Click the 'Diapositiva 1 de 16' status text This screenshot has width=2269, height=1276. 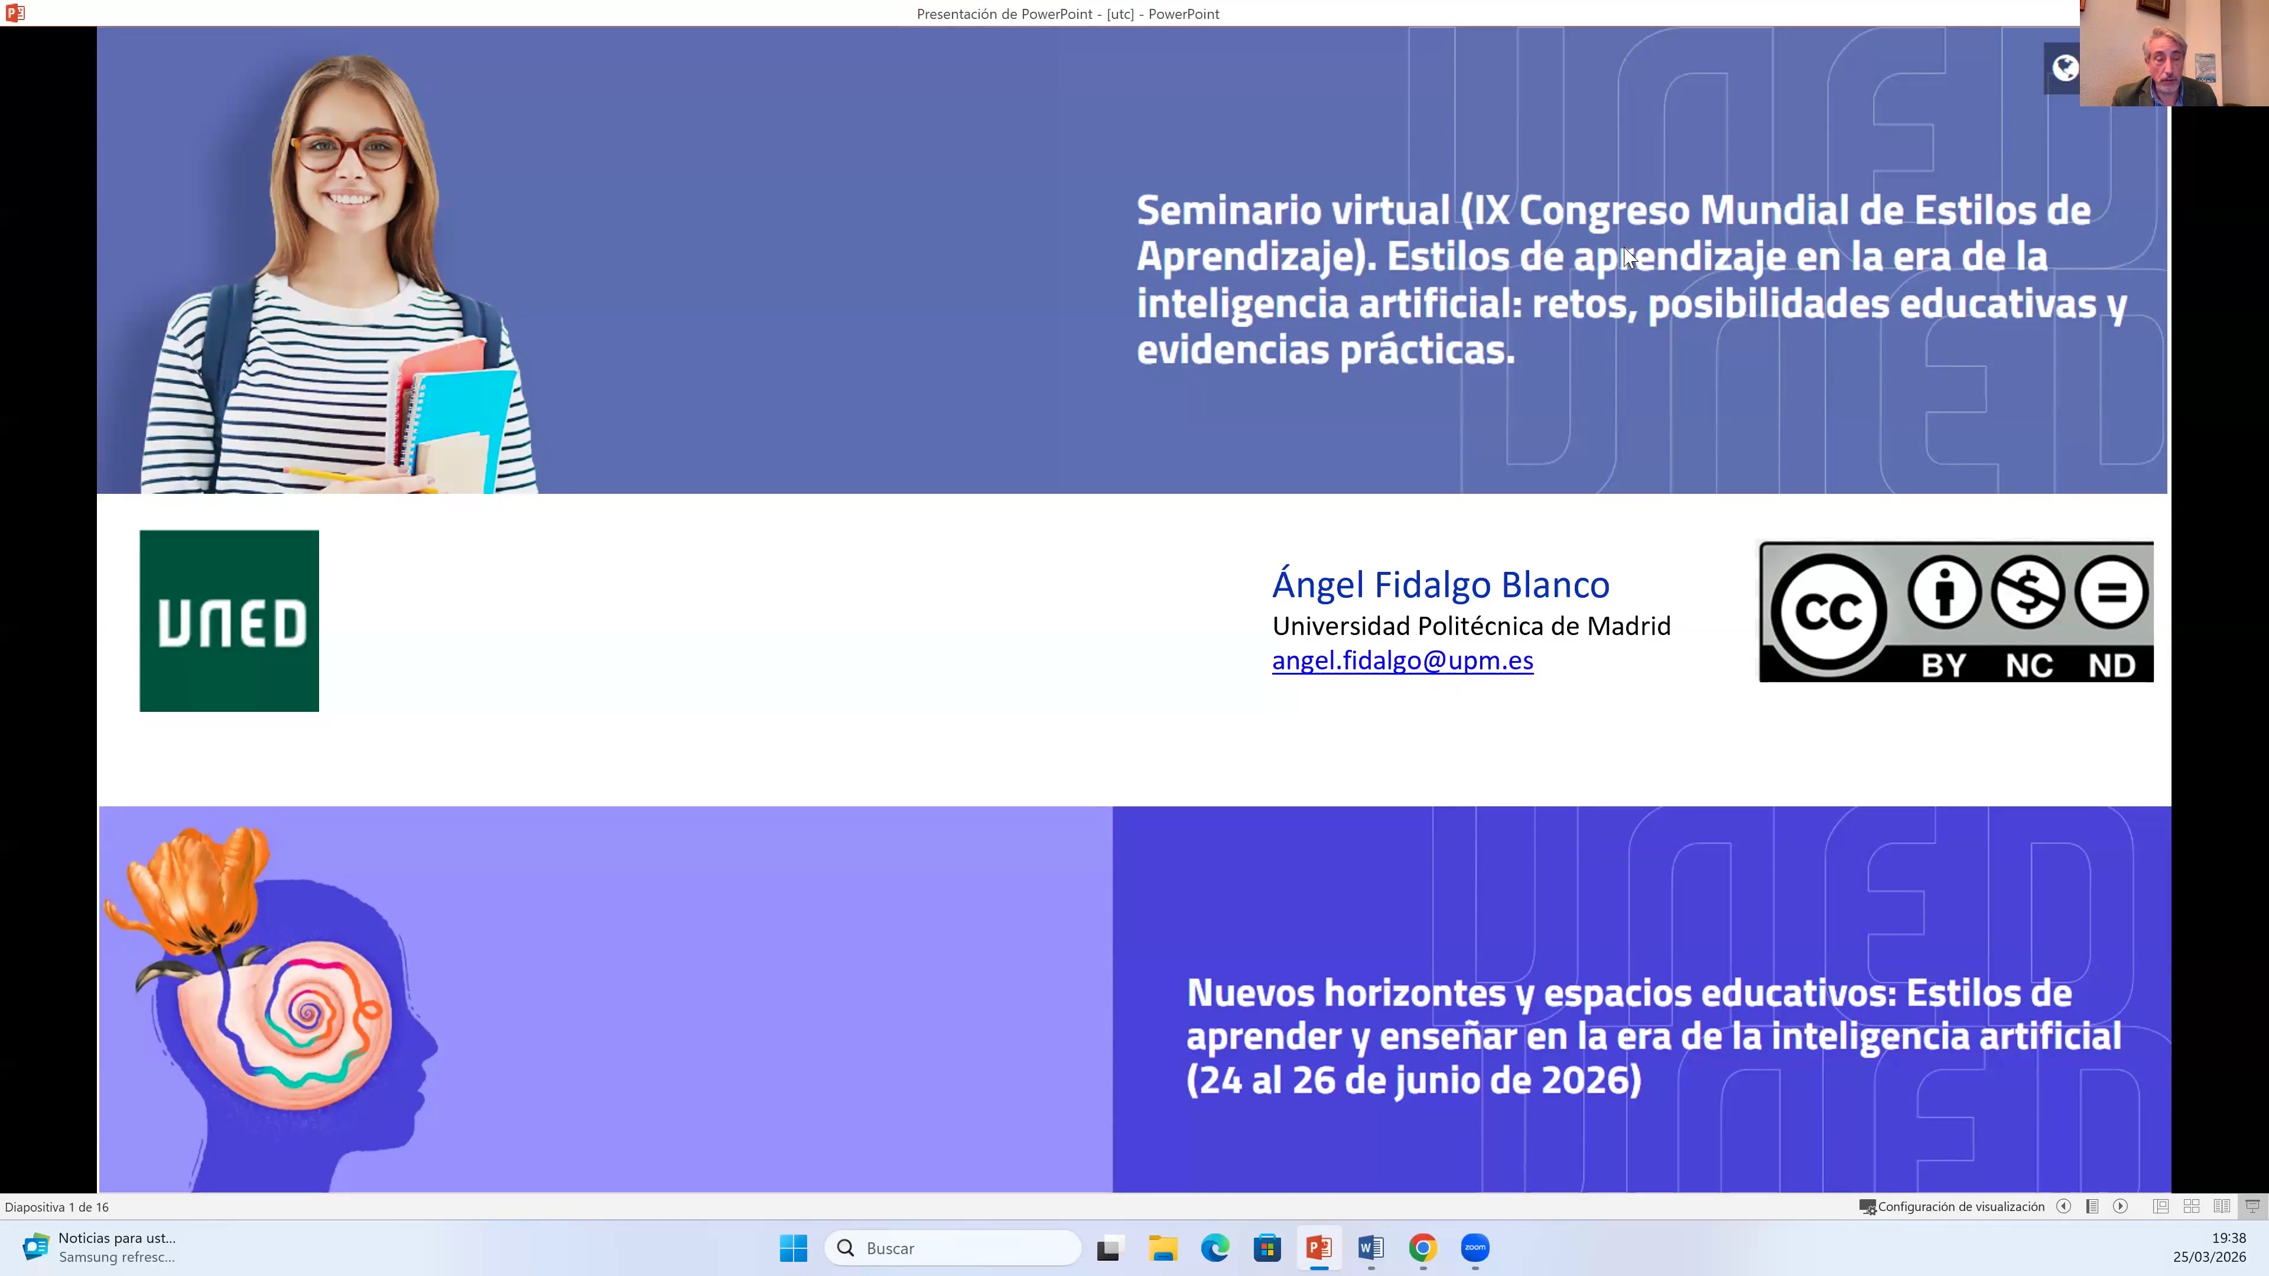click(56, 1207)
